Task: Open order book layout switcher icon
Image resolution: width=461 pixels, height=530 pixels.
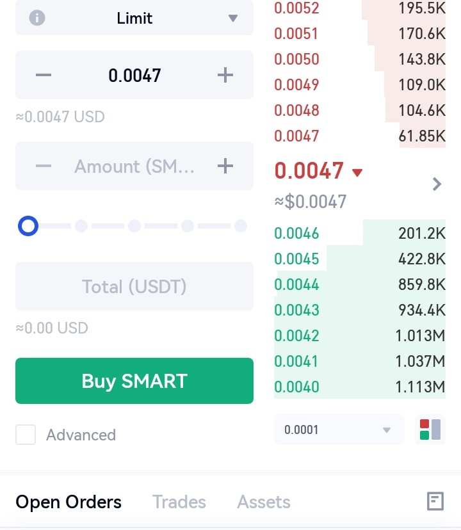Action: (430, 430)
